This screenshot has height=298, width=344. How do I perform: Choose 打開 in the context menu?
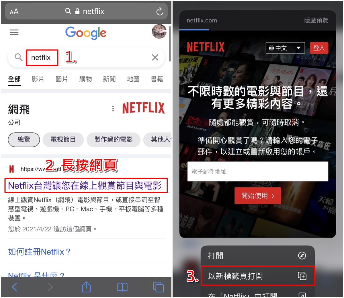pyautogui.click(x=258, y=256)
